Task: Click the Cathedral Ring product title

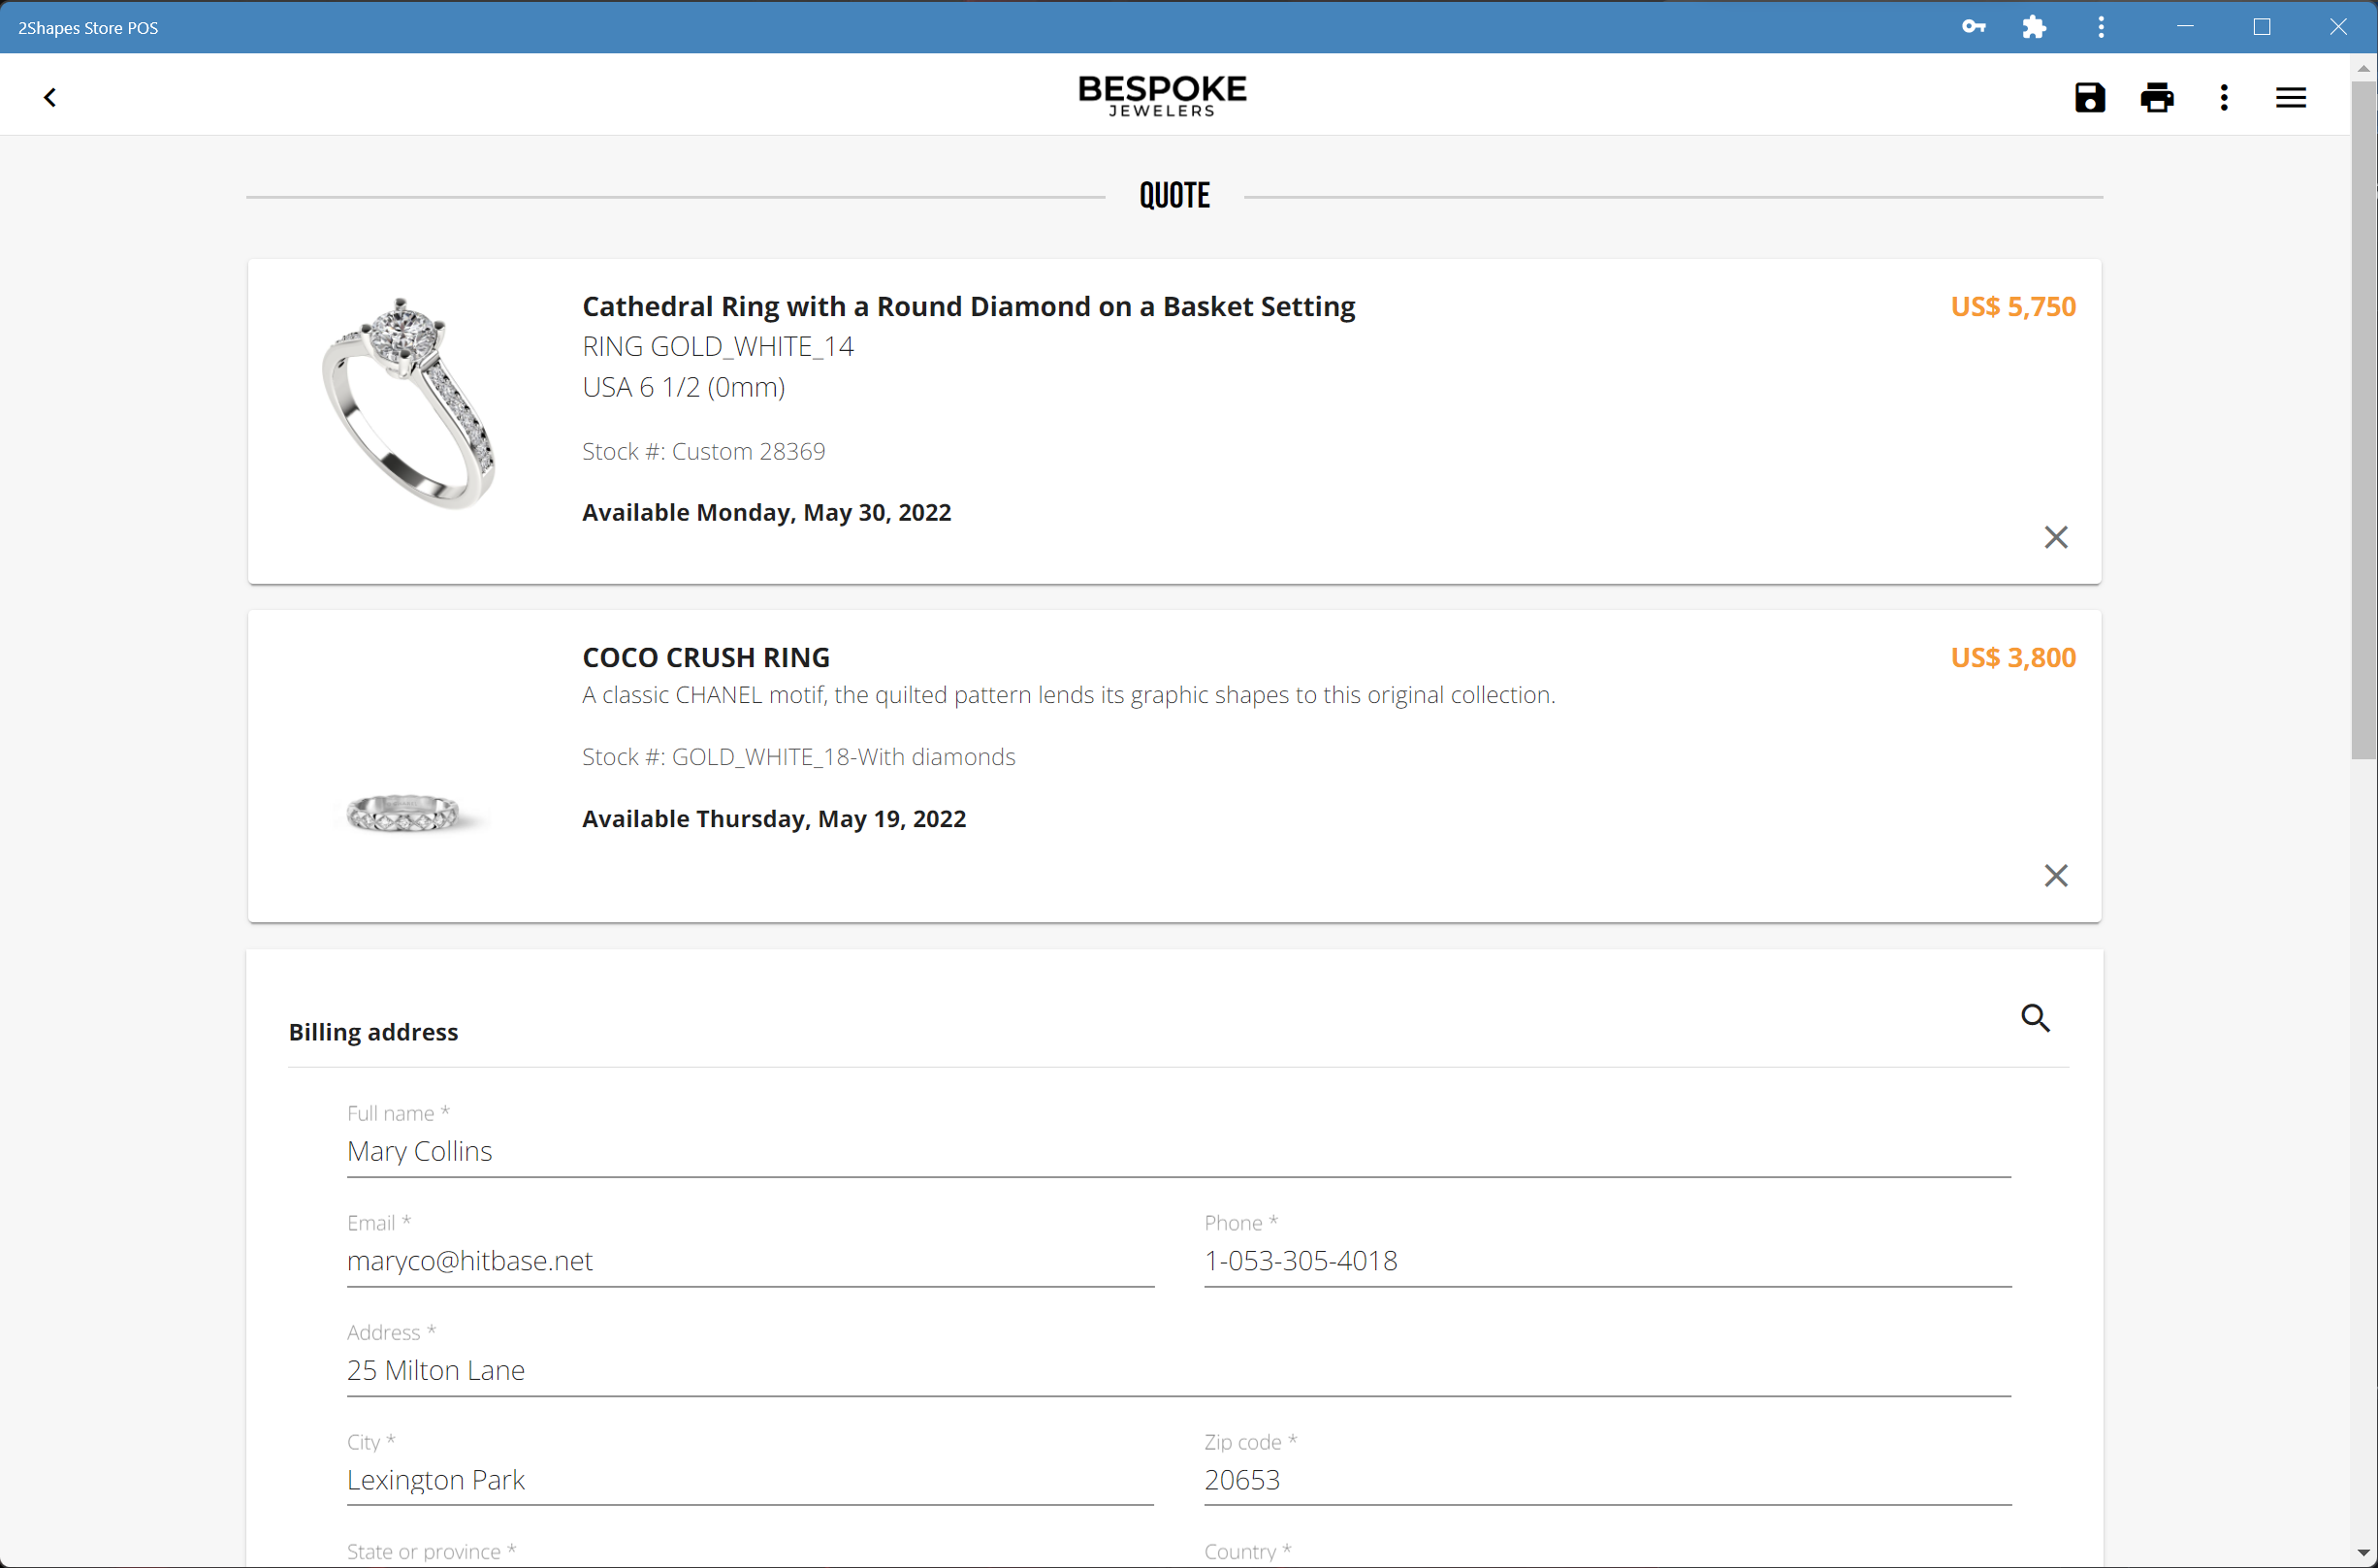Action: 968,306
